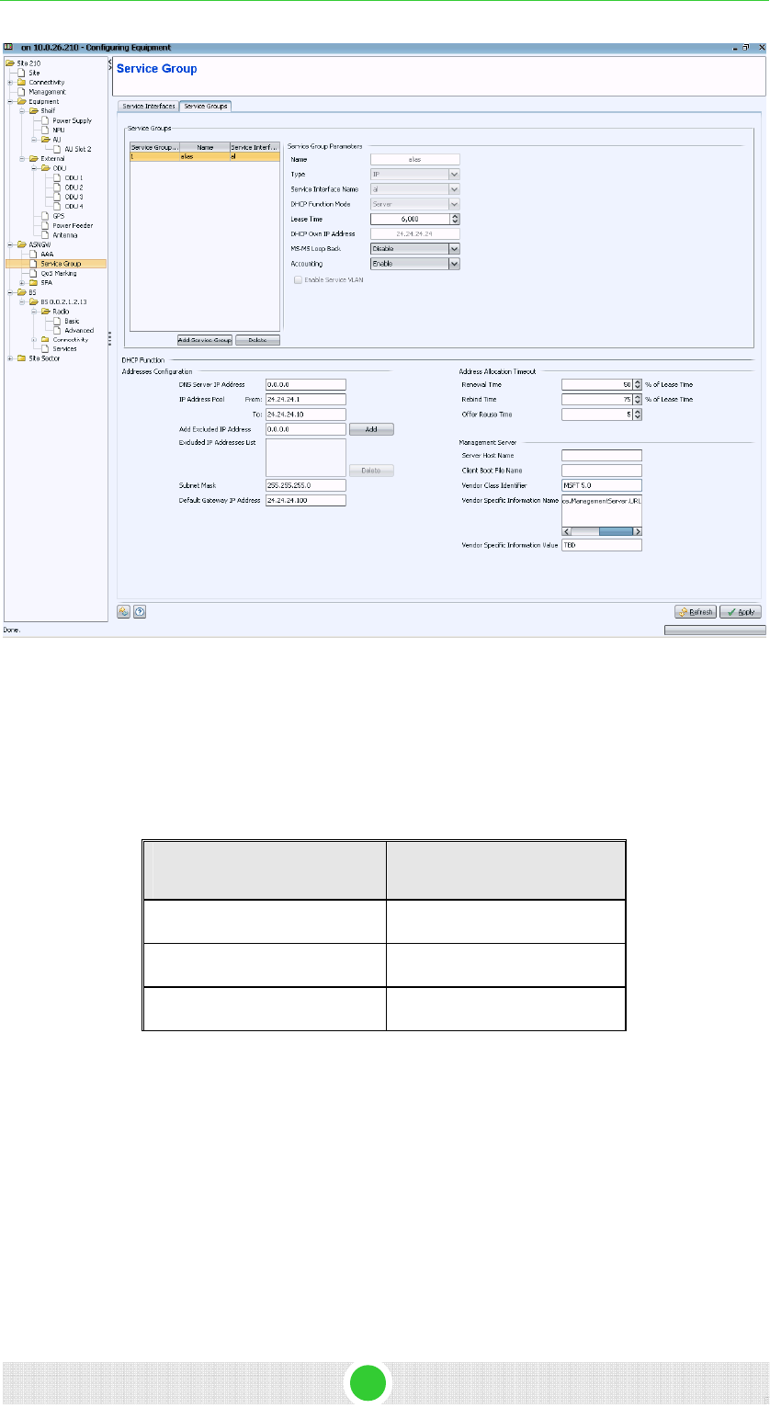
Task: Collapse the ASNGW tree node
Action: [x=9, y=244]
